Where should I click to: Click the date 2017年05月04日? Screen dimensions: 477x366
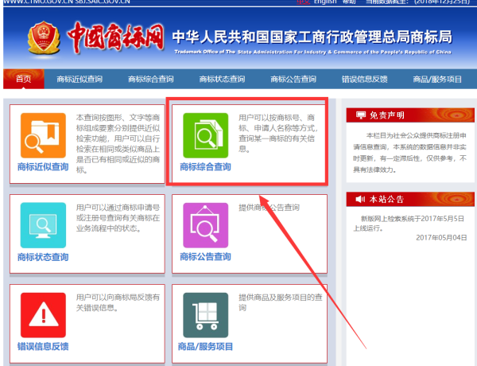coord(441,238)
